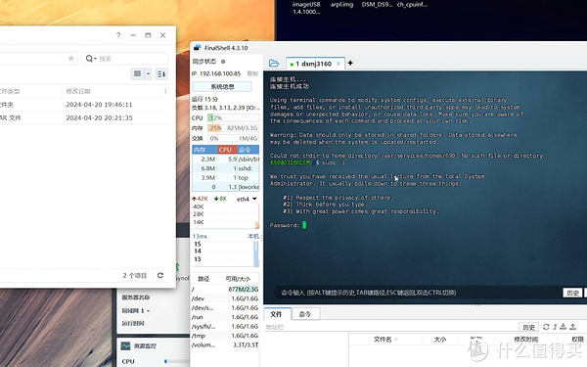Click the upload file icon in file toolbar
Viewport: 587px width, 367px height.
(572, 327)
